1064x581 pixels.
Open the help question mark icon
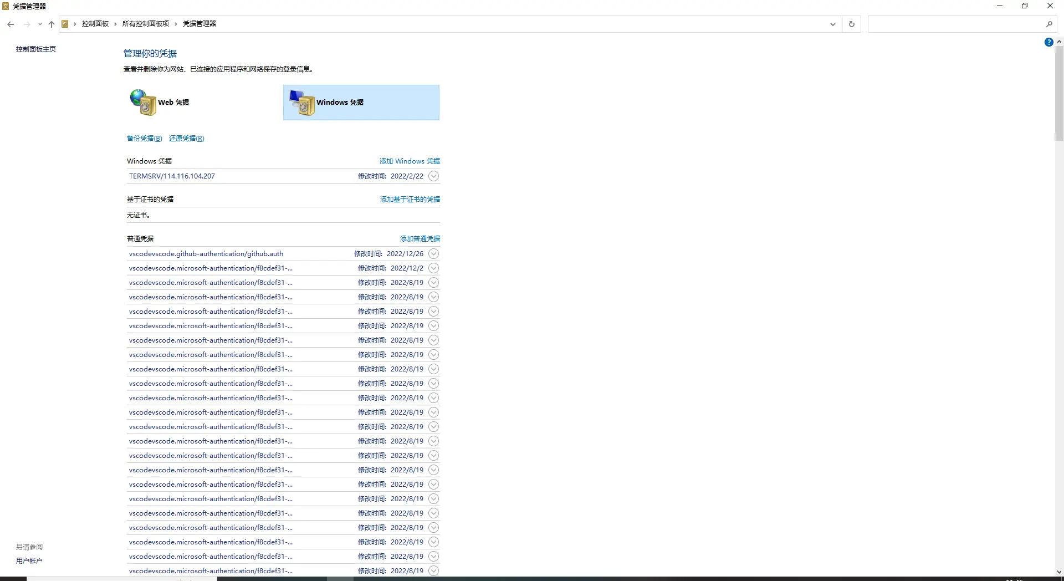[x=1048, y=42]
